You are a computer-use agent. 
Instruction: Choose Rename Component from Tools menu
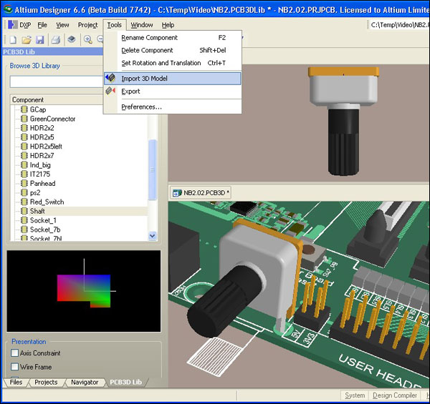pos(173,38)
